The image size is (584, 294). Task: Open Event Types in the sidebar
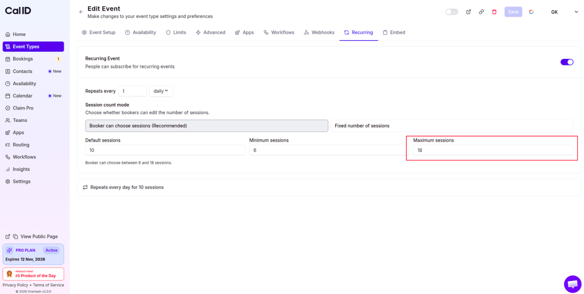tap(33, 47)
